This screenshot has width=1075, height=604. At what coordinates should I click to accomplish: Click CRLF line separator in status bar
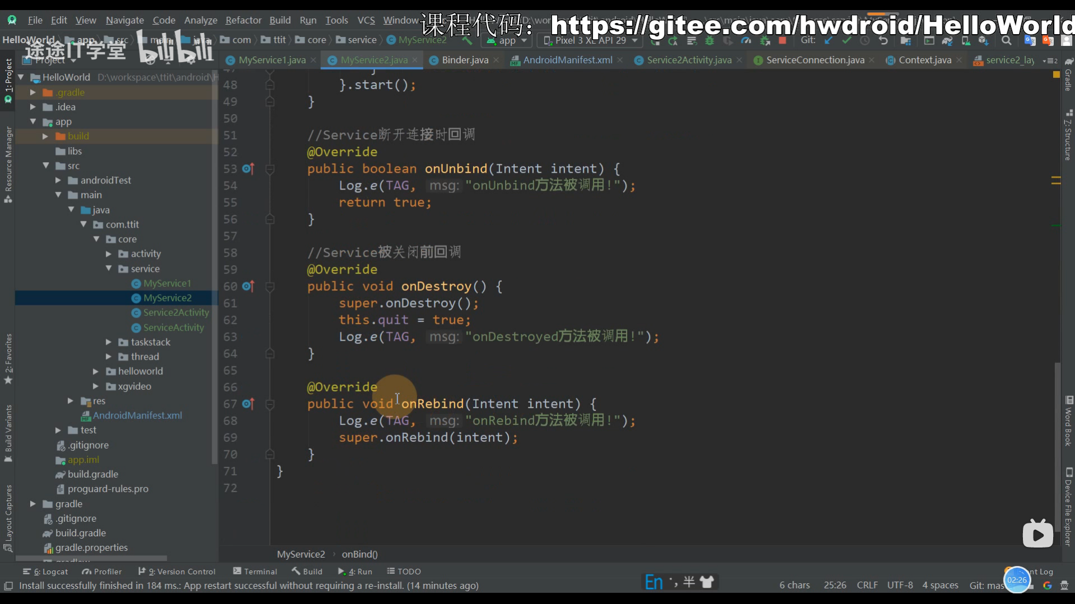point(867,585)
